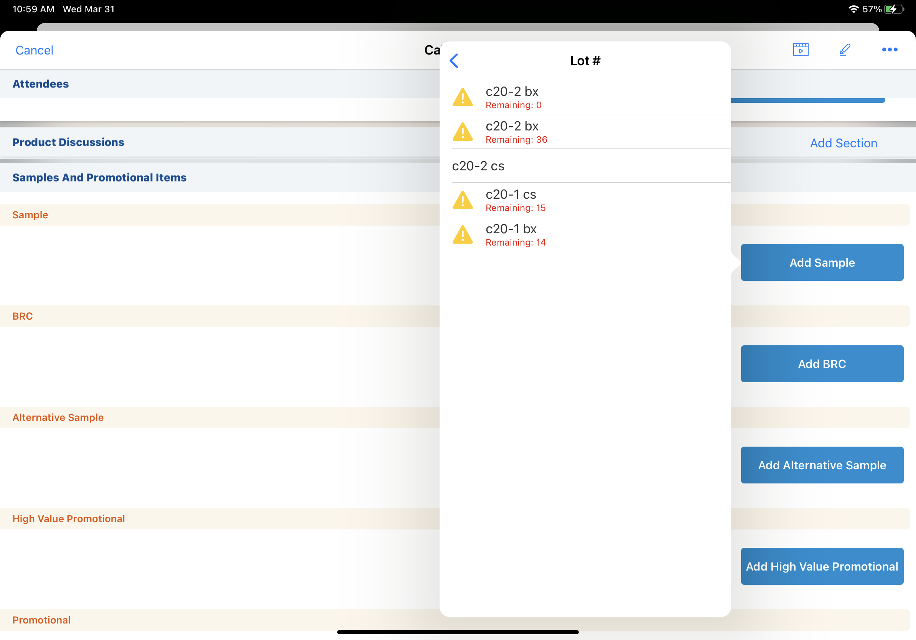Image resolution: width=916 pixels, height=640 pixels.
Task: Tap the Product Discussions section header
Action: (68, 142)
